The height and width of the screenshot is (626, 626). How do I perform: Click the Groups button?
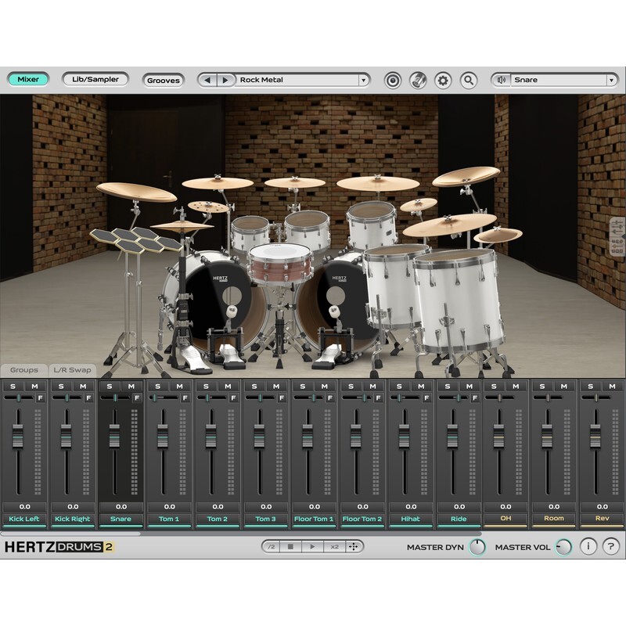23,370
